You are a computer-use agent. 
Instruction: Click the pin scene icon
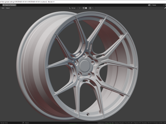coord(164,5)
